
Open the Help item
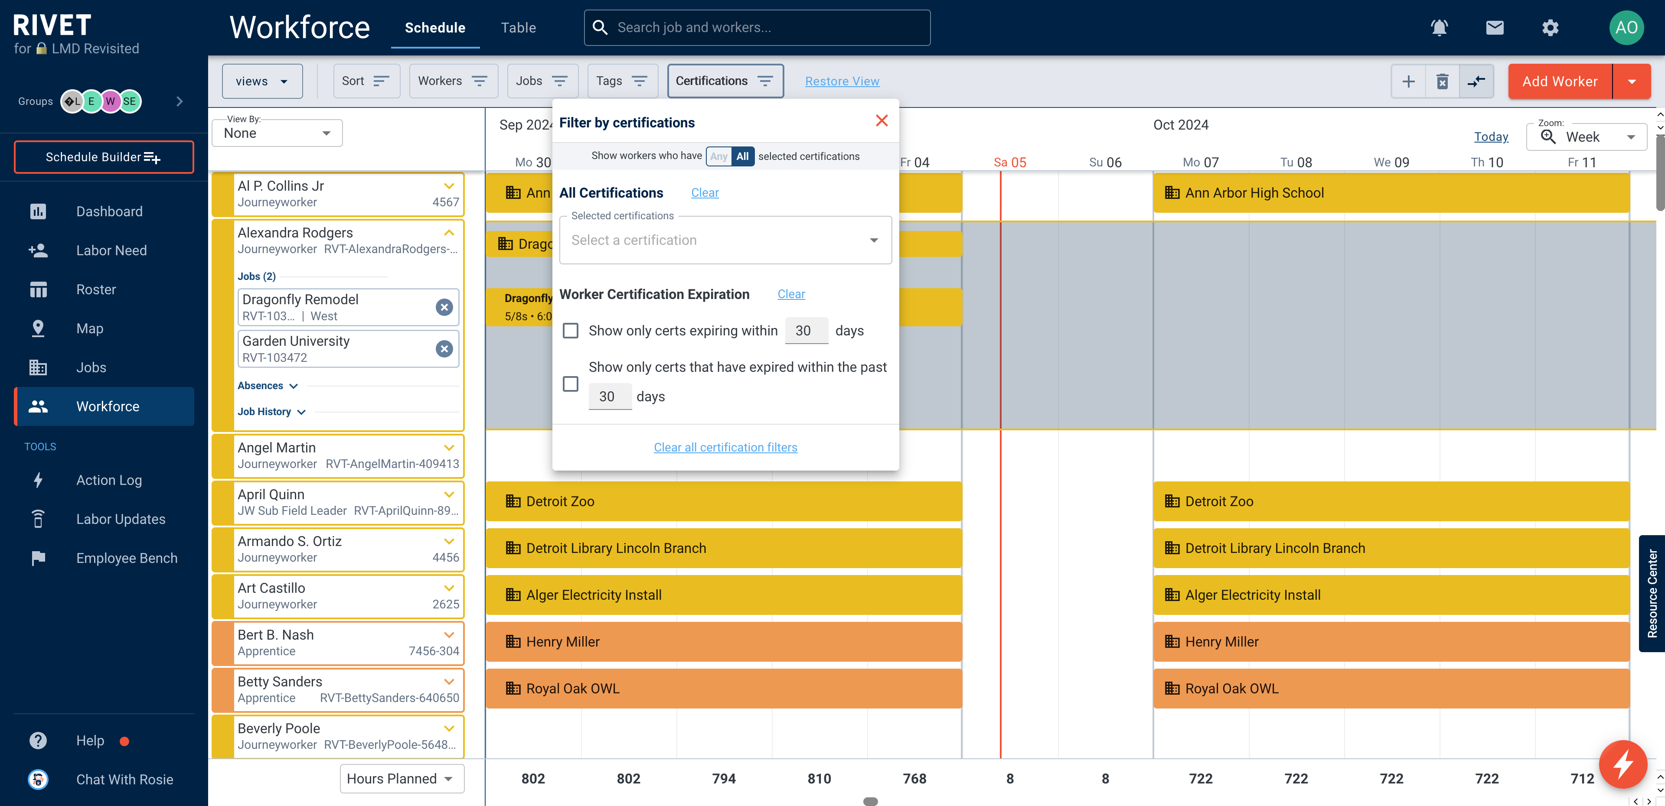coord(104,741)
